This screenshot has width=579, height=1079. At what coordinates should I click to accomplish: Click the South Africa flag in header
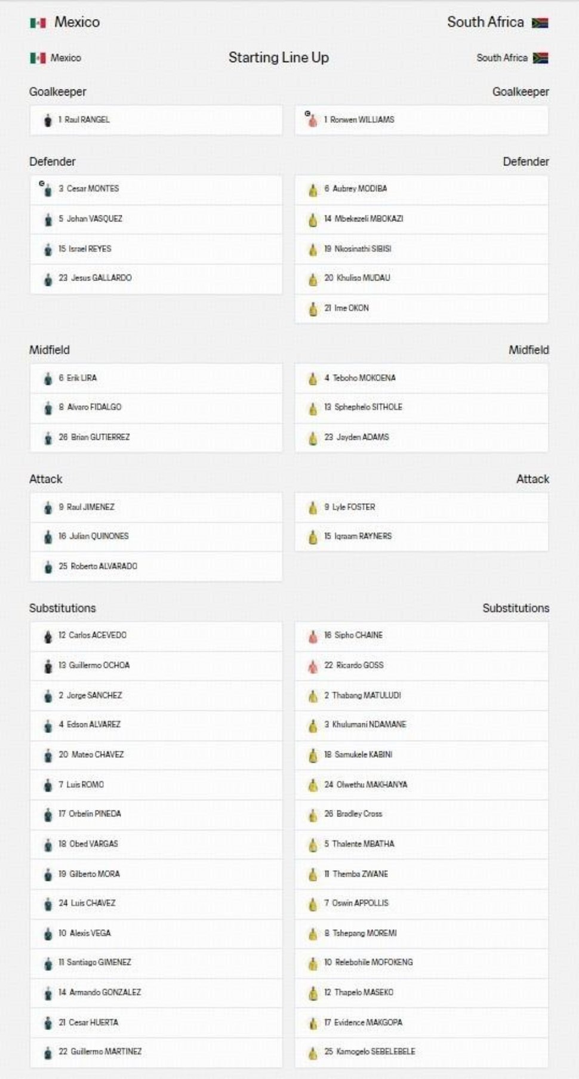[540, 23]
